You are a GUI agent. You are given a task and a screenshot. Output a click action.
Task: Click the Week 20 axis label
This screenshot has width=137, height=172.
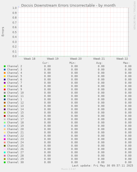[x=76, y=59]
